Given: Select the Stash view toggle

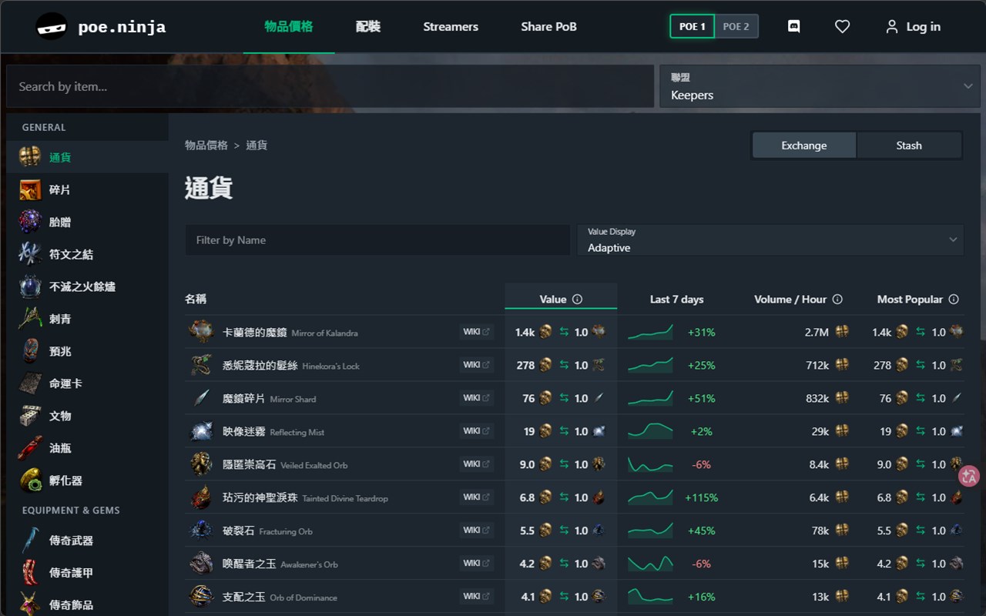Looking at the screenshot, I should pyautogui.click(x=909, y=146).
